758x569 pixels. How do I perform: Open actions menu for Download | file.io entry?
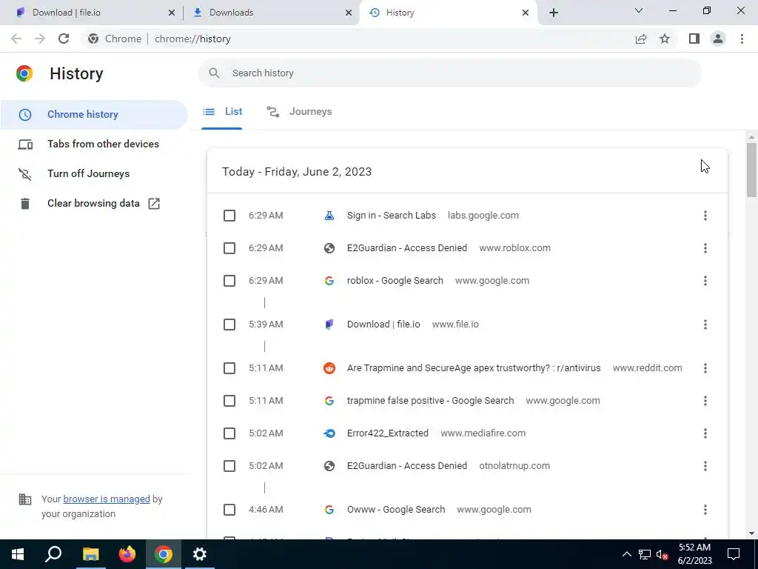click(705, 325)
